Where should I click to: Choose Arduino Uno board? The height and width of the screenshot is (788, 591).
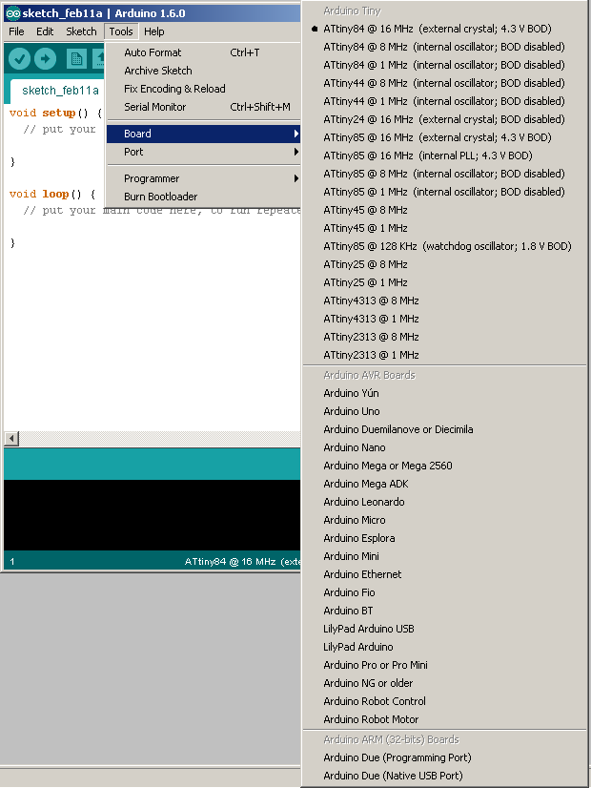click(x=444, y=411)
